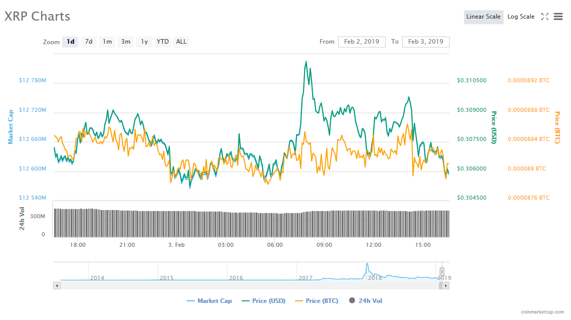Click the navigator scroll right arrow

[x=446, y=285]
